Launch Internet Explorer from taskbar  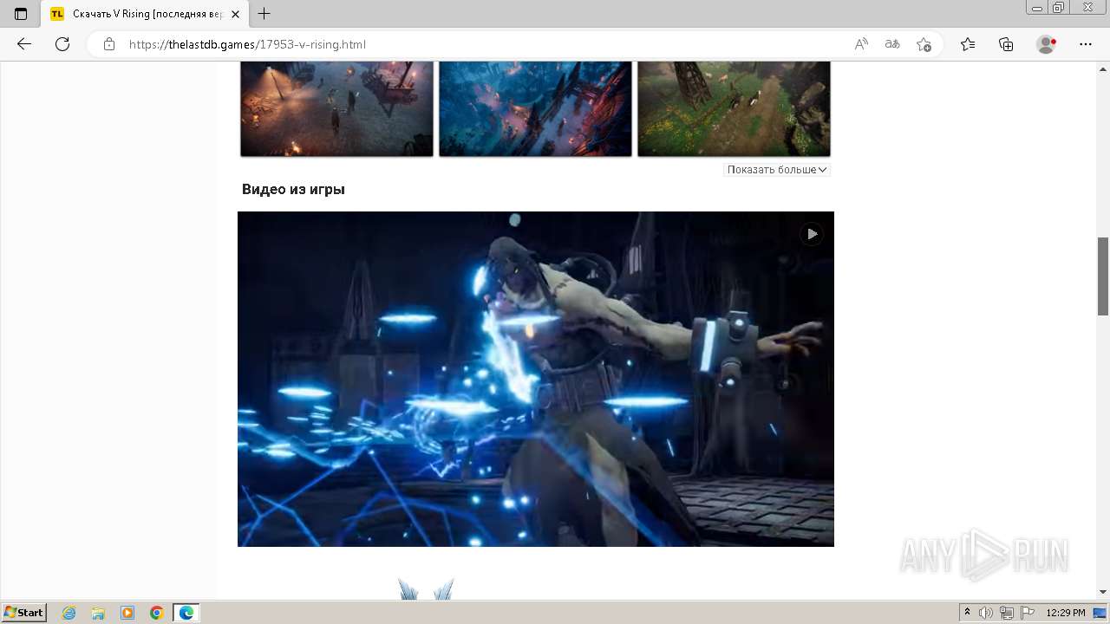69,613
